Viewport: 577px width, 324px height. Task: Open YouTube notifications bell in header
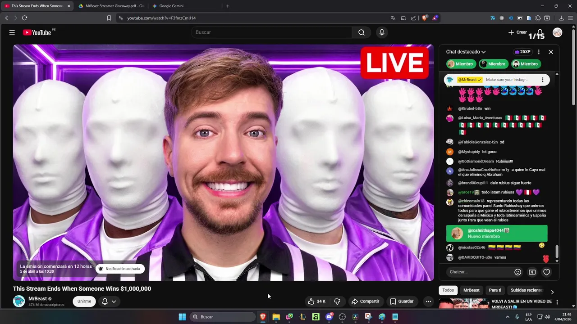pyautogui.click(x=540, y=32)
